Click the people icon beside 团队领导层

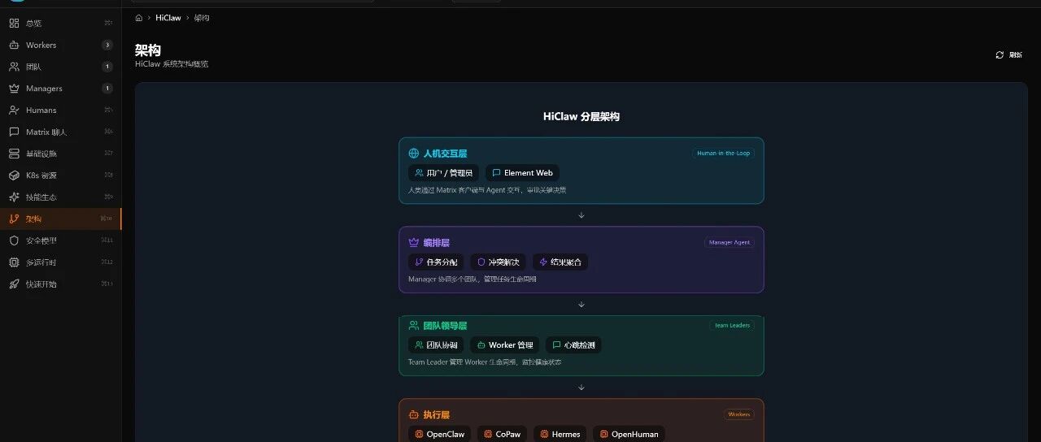[x=414, y=326]
